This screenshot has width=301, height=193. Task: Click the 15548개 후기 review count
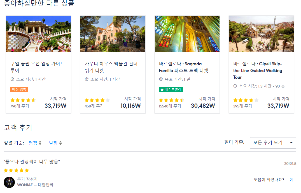[170, 106]
